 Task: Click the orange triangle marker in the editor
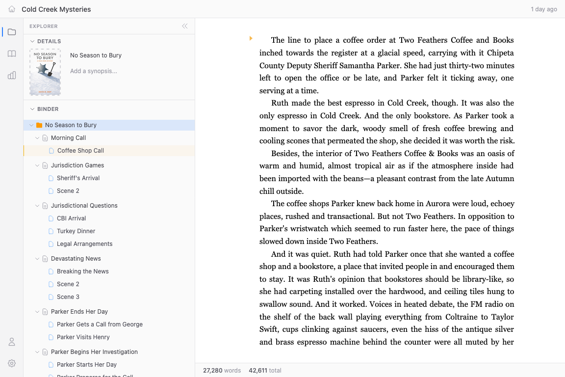[250, 37]
